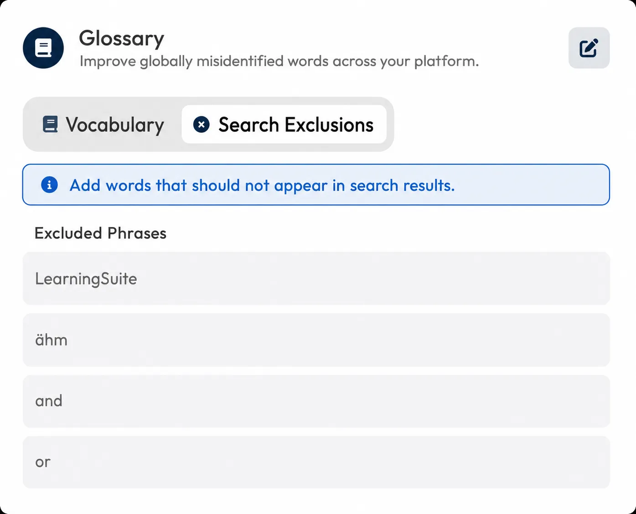The width and height of the screenshot is (636, 514).
Task: Open the glossary edit pencil button
Action: (x=589, y=48)
